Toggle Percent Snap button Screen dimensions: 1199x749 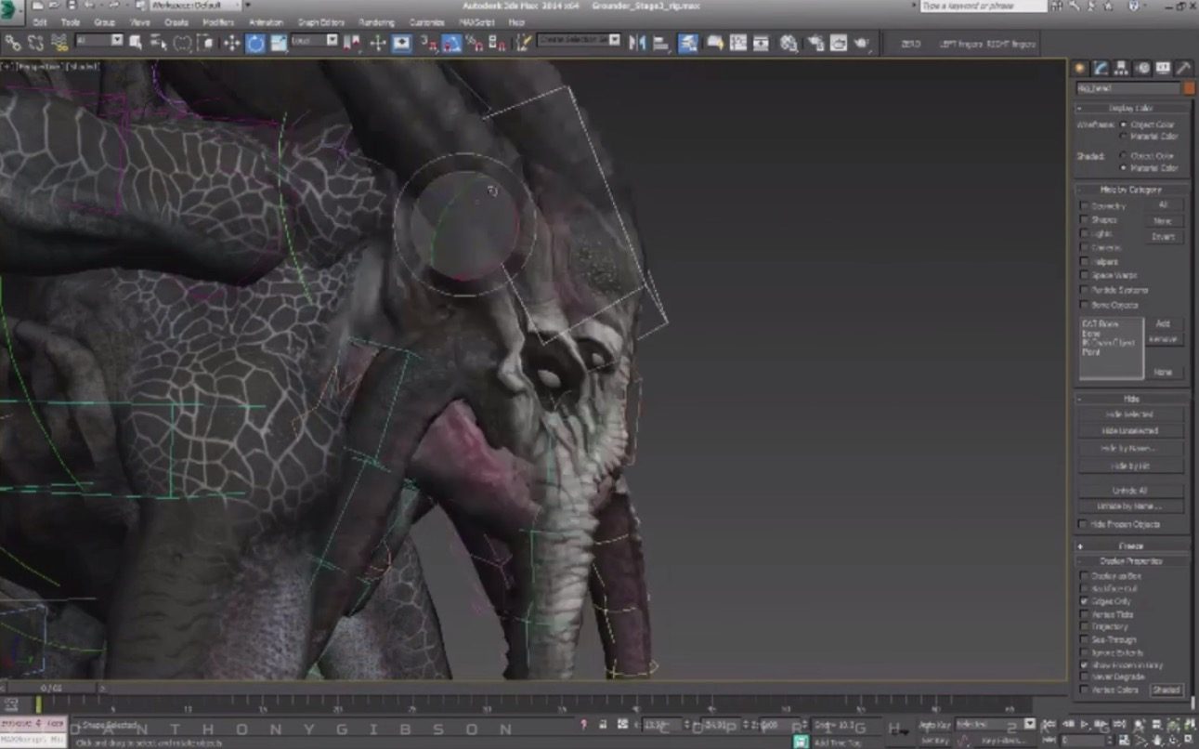[x=475, y=43]
